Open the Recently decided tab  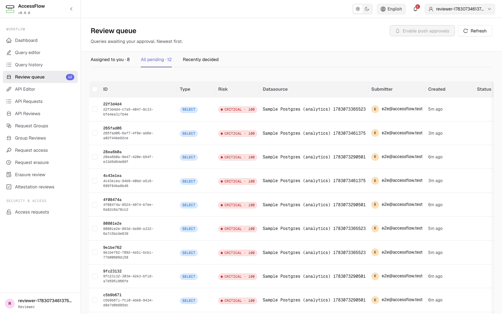[201, 60]
